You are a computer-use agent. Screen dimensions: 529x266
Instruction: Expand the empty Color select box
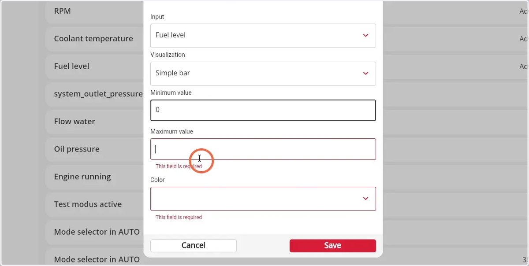pyautogui.click(x=263, y=199)
